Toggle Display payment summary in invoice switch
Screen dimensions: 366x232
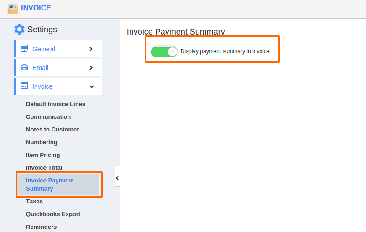tap(164, 52)
